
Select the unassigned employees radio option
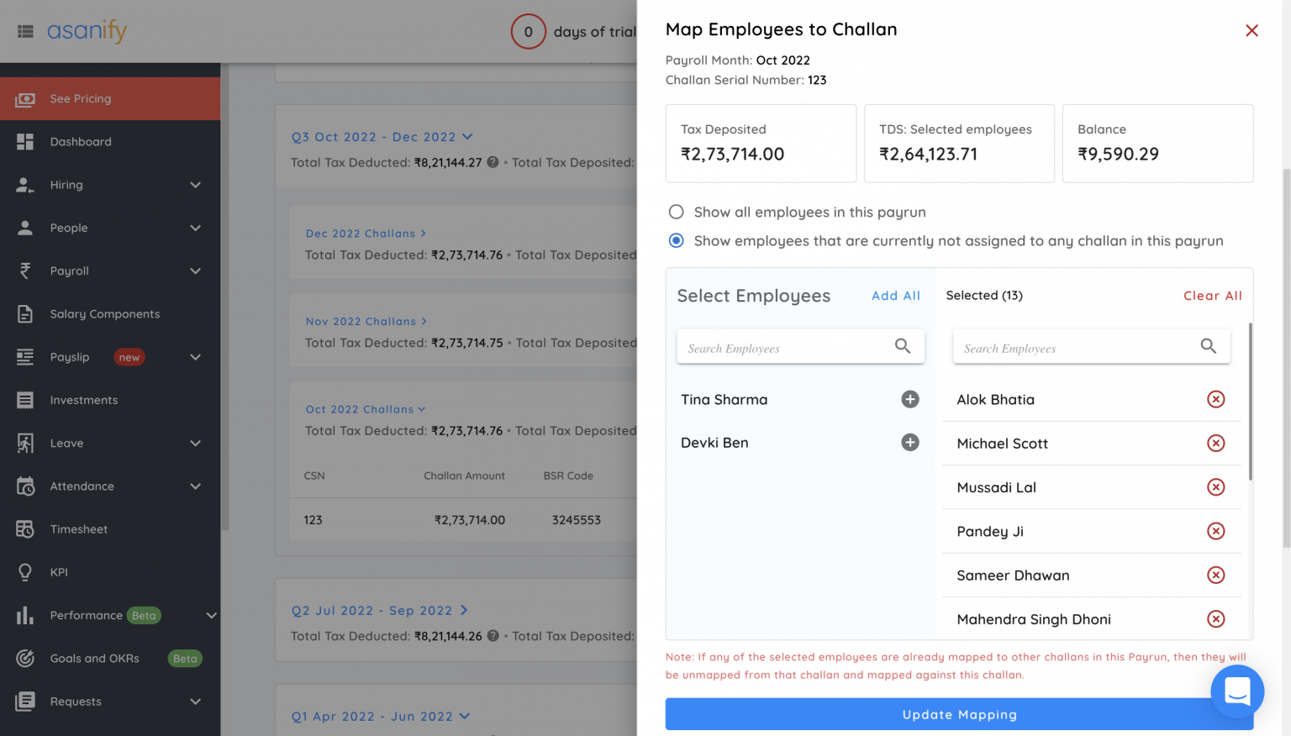[677, 240]
